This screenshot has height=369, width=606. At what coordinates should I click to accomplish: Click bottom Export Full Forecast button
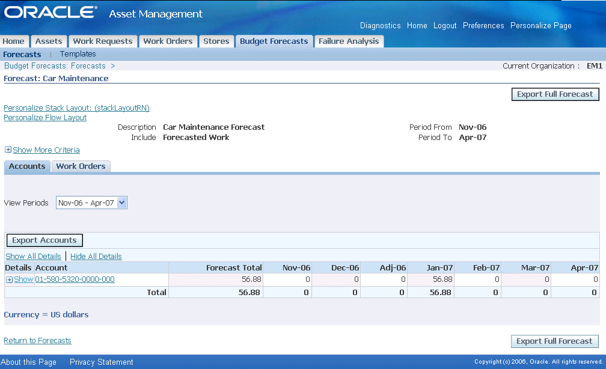(x=554, y=341)
